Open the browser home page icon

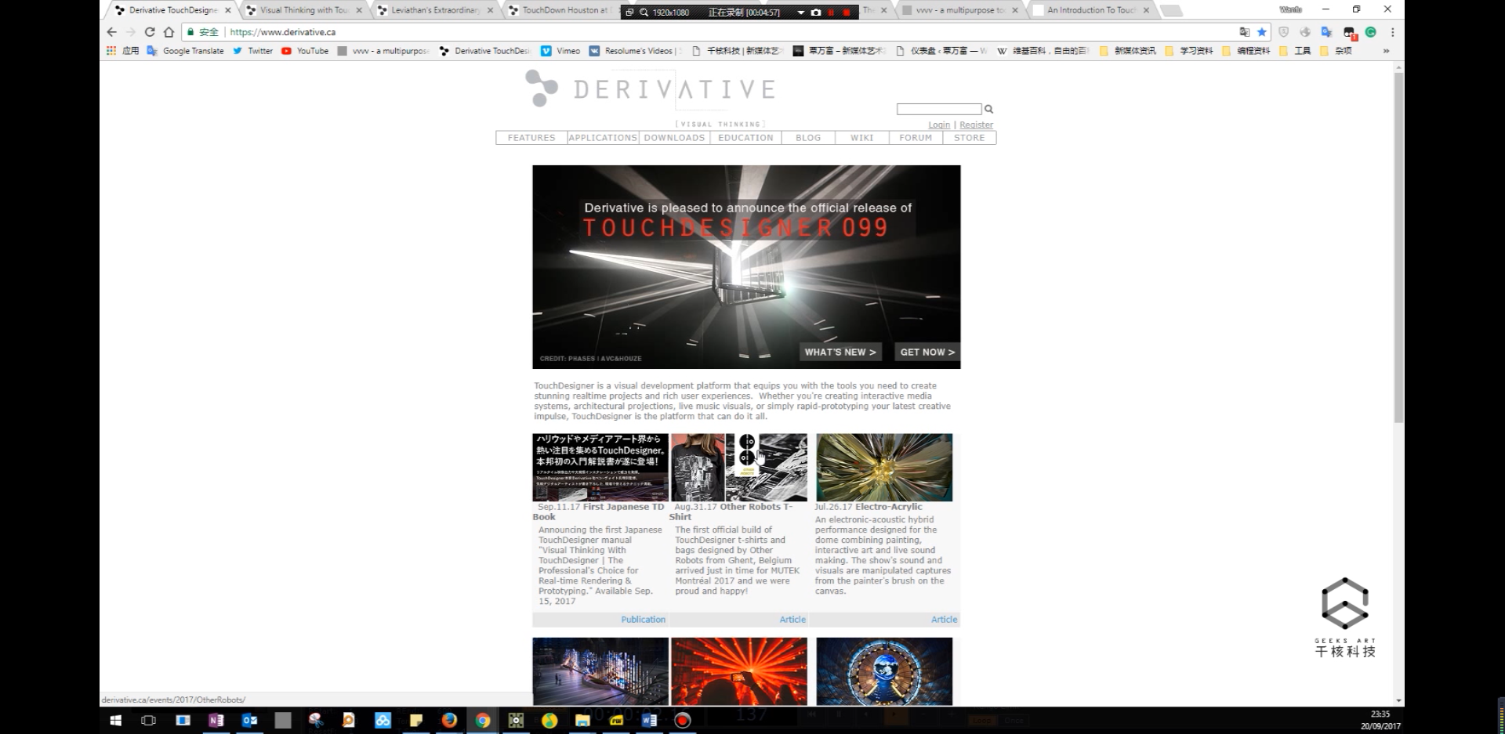[169, 32]
